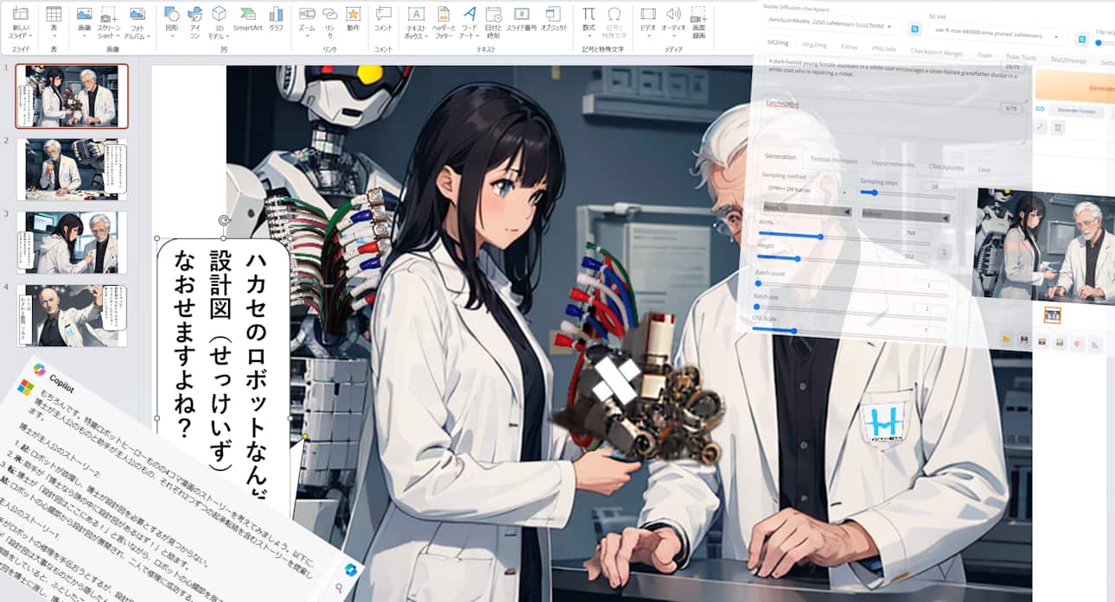The image size is (1115, 602).
Task: Open the Stable Diffusion checkpoint dropdown
Action: coord(831,28)
